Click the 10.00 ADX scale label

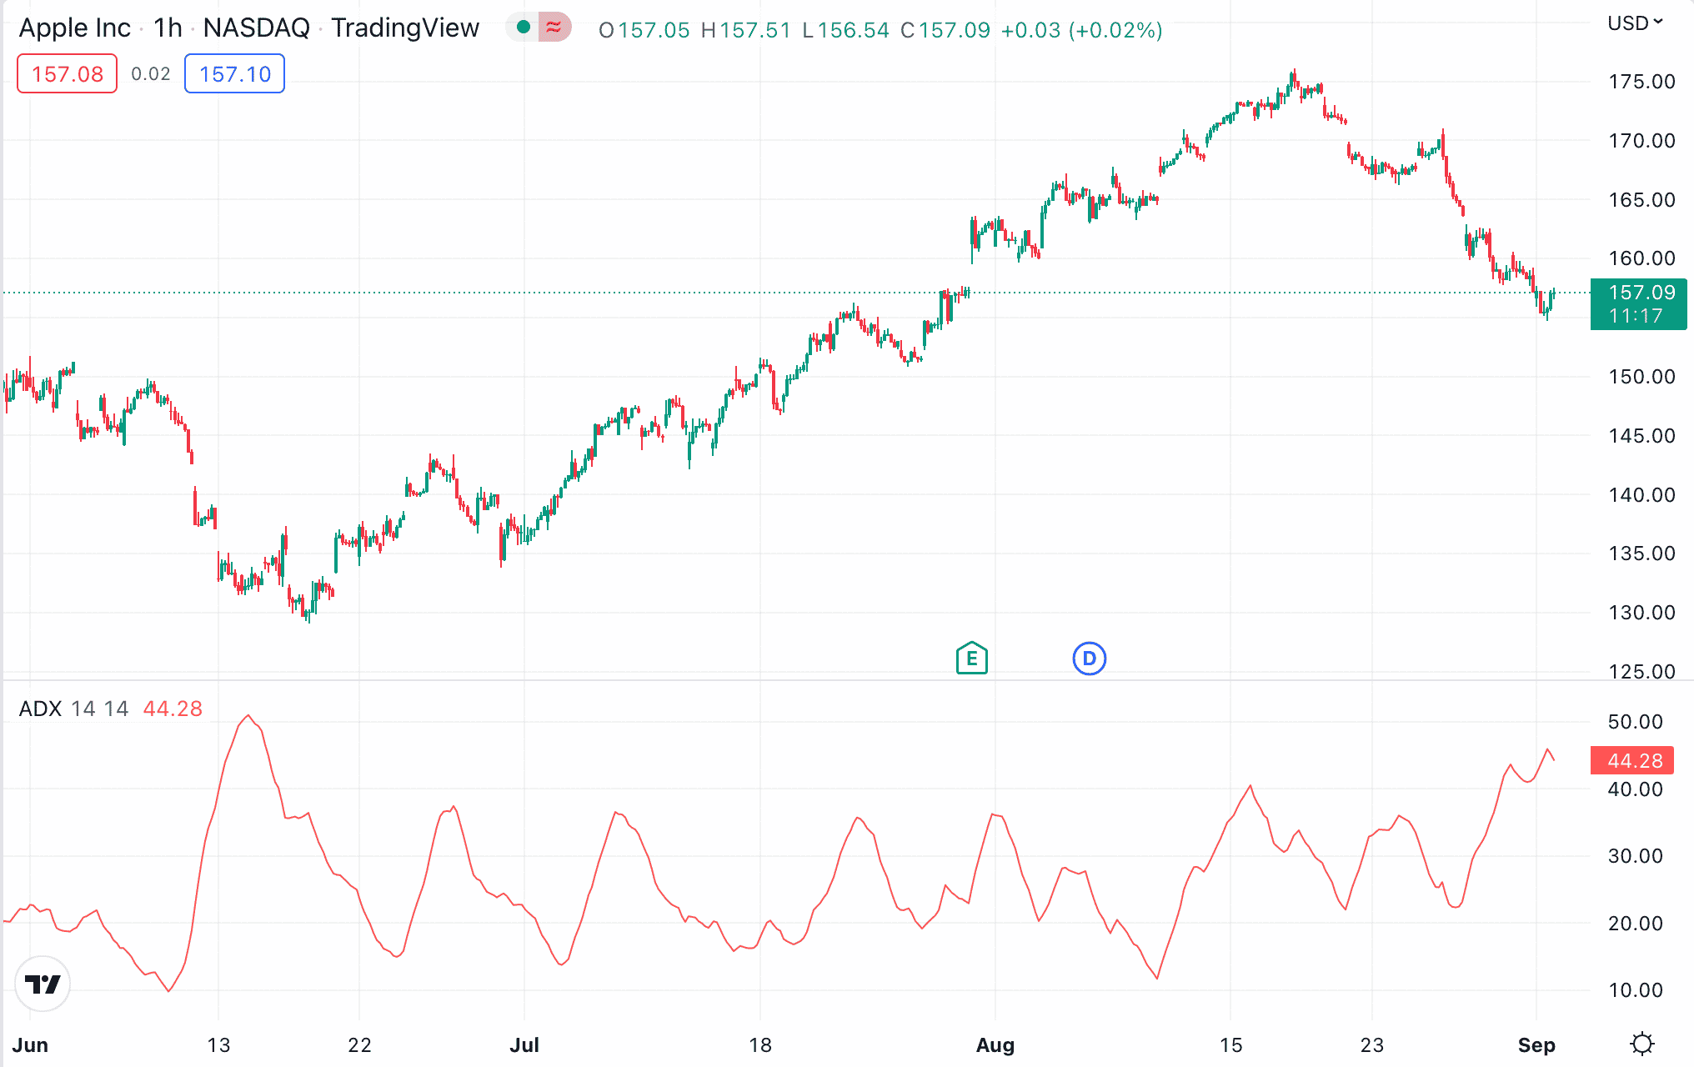point(1635,990)
